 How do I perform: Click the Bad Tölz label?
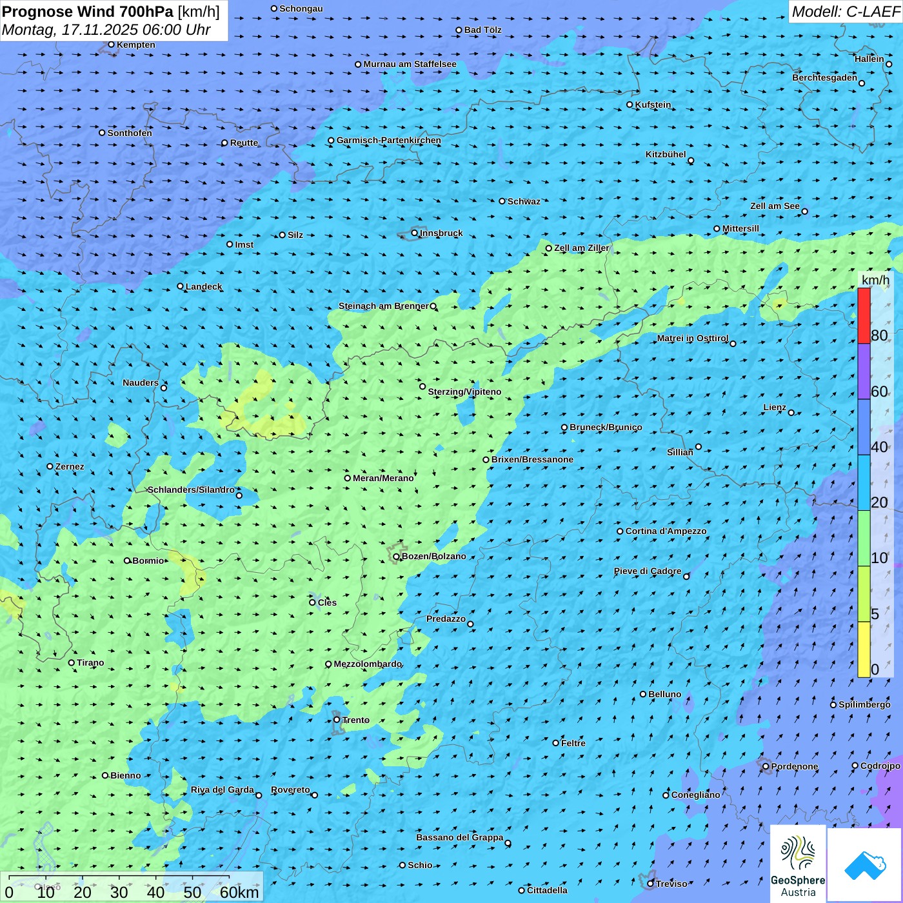tap(482, 30)
